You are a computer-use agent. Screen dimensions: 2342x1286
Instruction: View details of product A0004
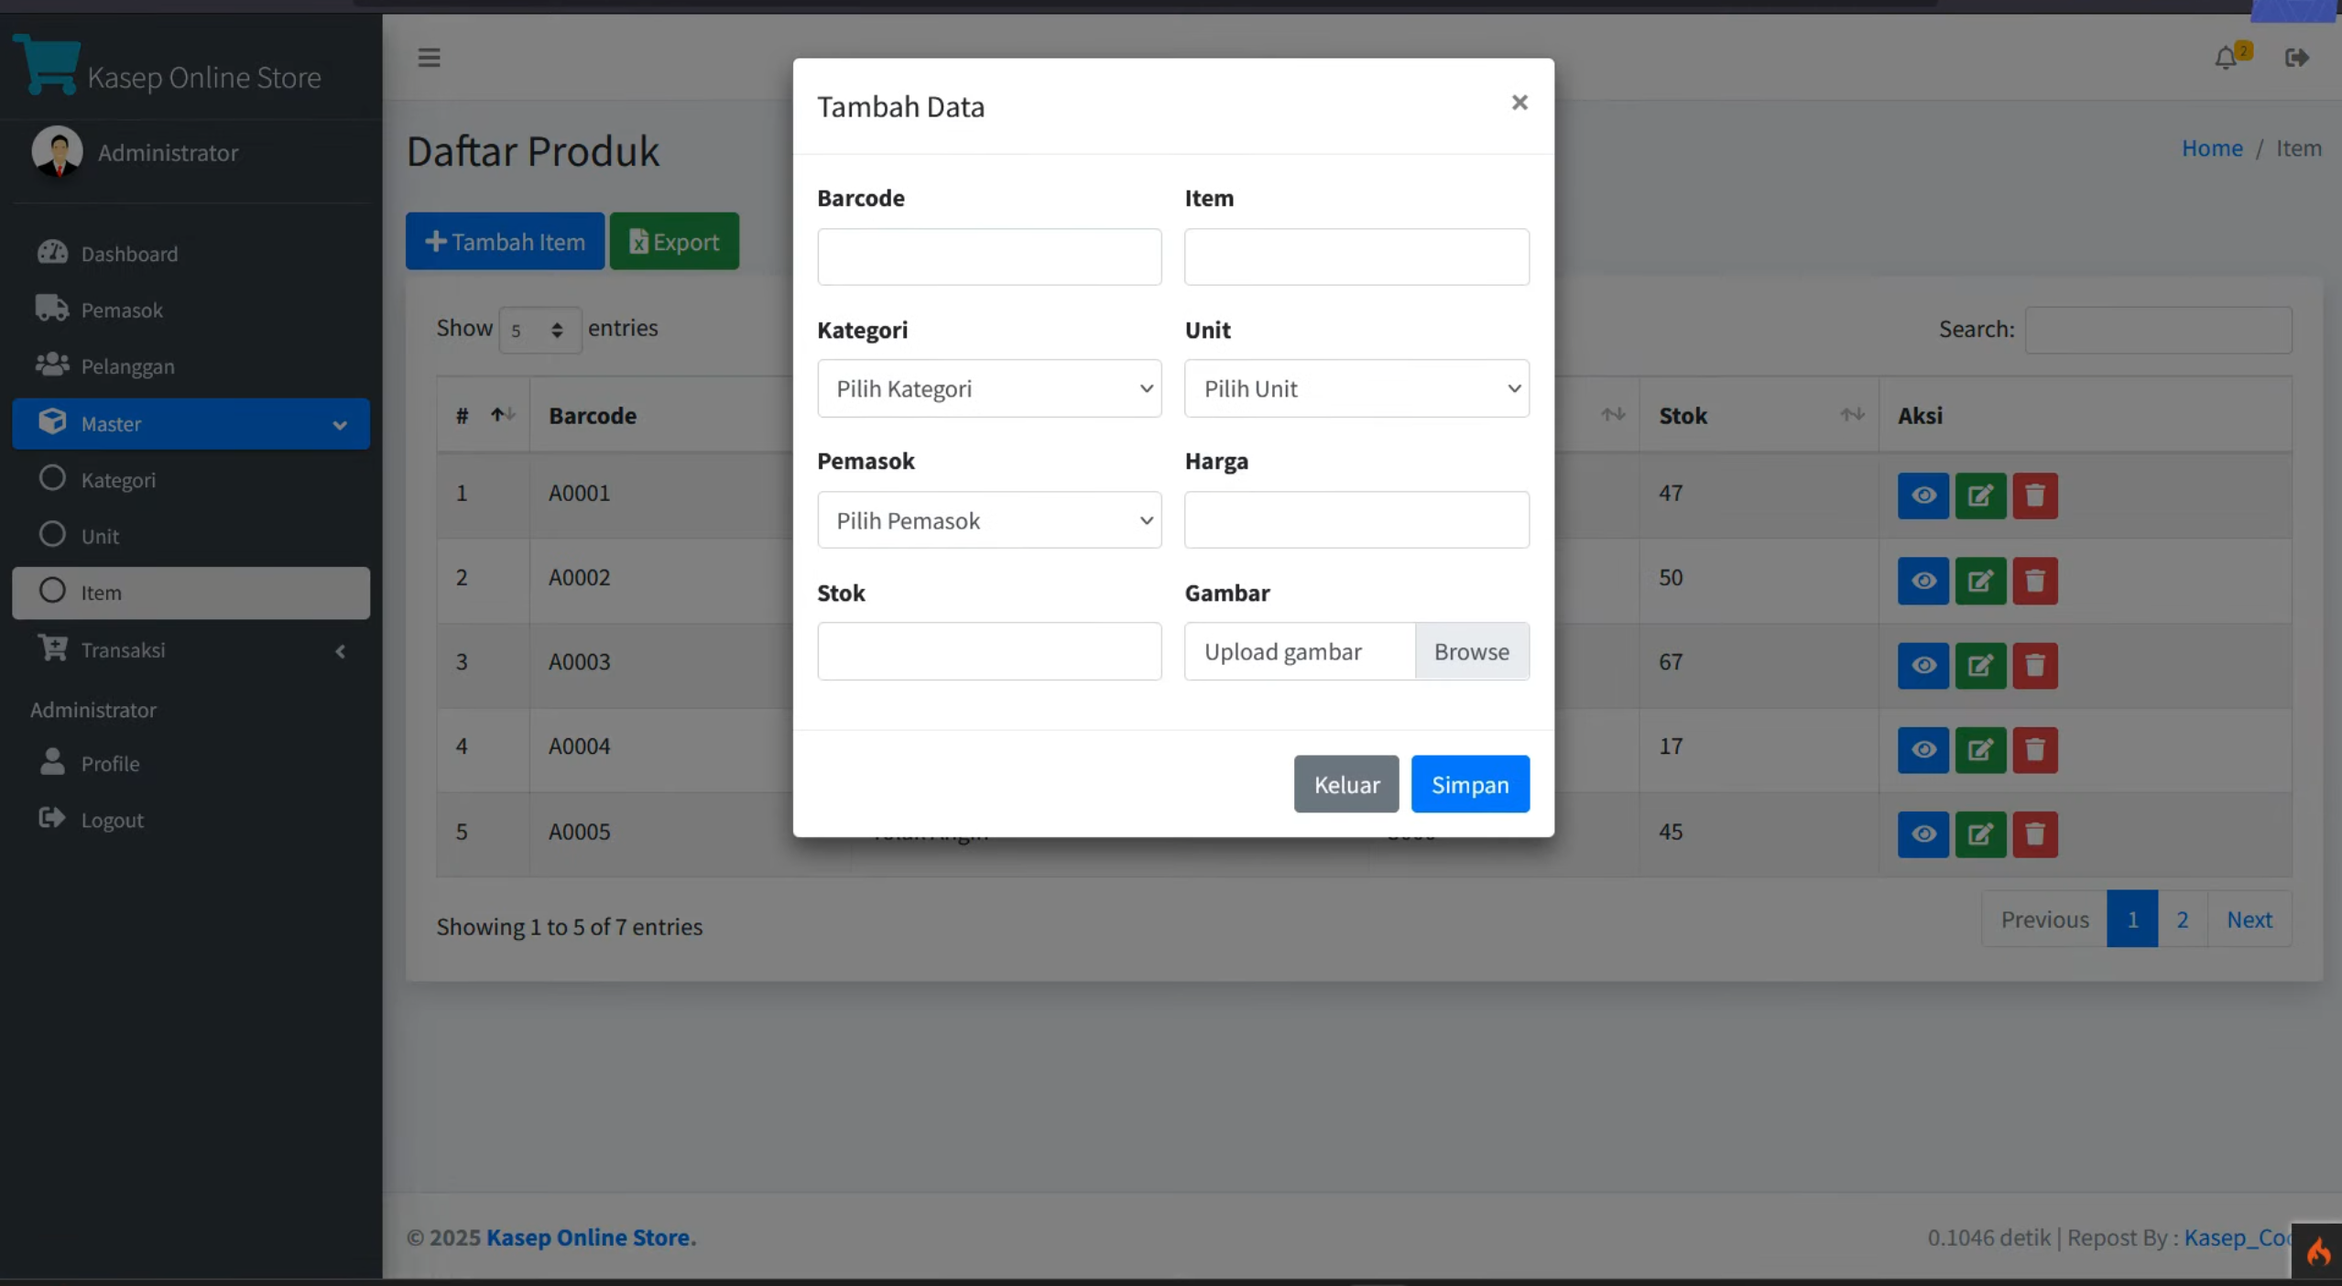point(1923,750)
